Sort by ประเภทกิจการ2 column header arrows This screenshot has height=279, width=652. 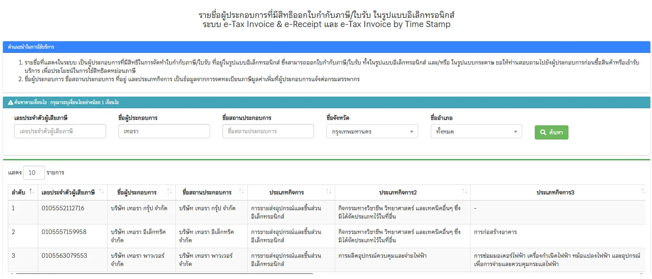[464, 192]
